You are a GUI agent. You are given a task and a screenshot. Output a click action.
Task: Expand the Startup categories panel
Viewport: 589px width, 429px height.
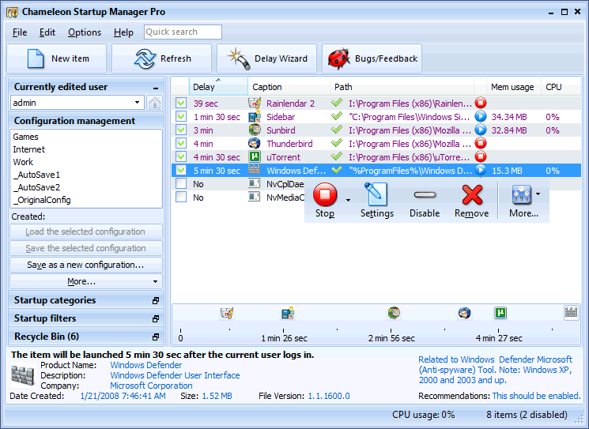[156, 301]
